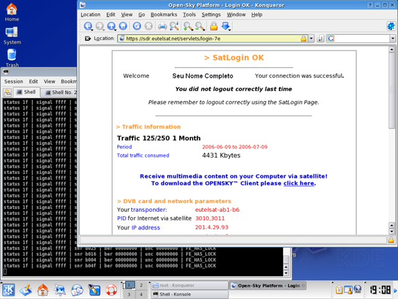Viewport: 398px width, 299px height.
Task: Print the page using the printer icon
Action: click(162, 26)
